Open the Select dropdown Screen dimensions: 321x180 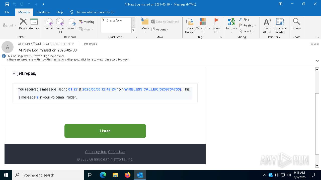click(x=247, y=31)
